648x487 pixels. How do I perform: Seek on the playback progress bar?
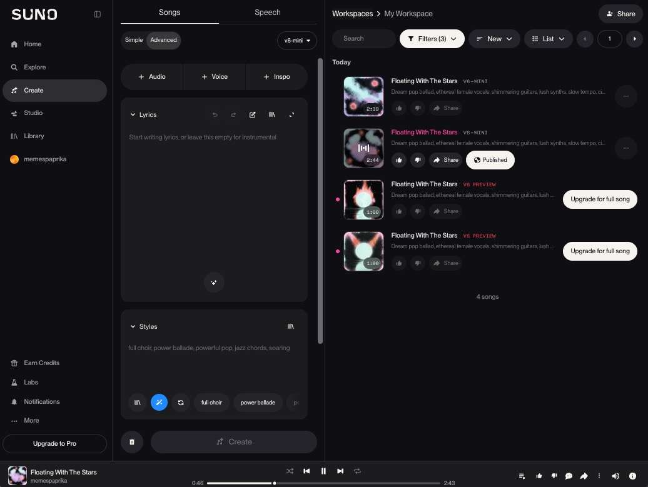point(323,483)
